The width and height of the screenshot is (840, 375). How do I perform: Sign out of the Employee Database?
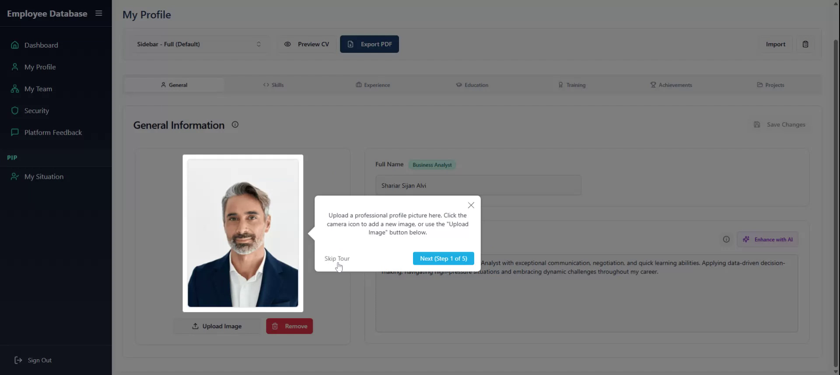(33, 360)
